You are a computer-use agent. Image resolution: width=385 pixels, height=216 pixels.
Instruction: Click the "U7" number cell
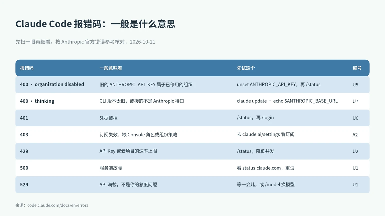(355, 101)
